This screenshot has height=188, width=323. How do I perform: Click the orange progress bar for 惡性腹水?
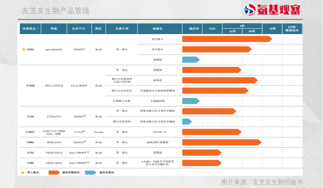pos(226,39)
